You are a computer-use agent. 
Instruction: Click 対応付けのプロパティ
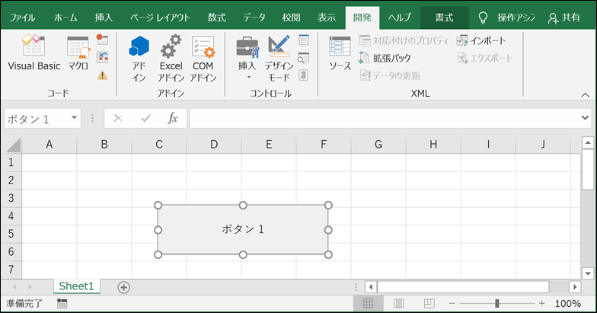pyautogui.click(x=404, y=40)
